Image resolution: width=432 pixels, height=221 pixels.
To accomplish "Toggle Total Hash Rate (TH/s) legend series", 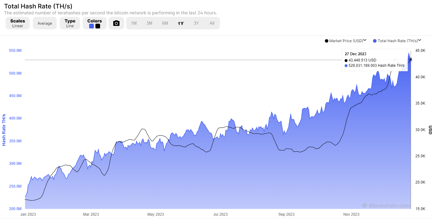I will [398, 41].
